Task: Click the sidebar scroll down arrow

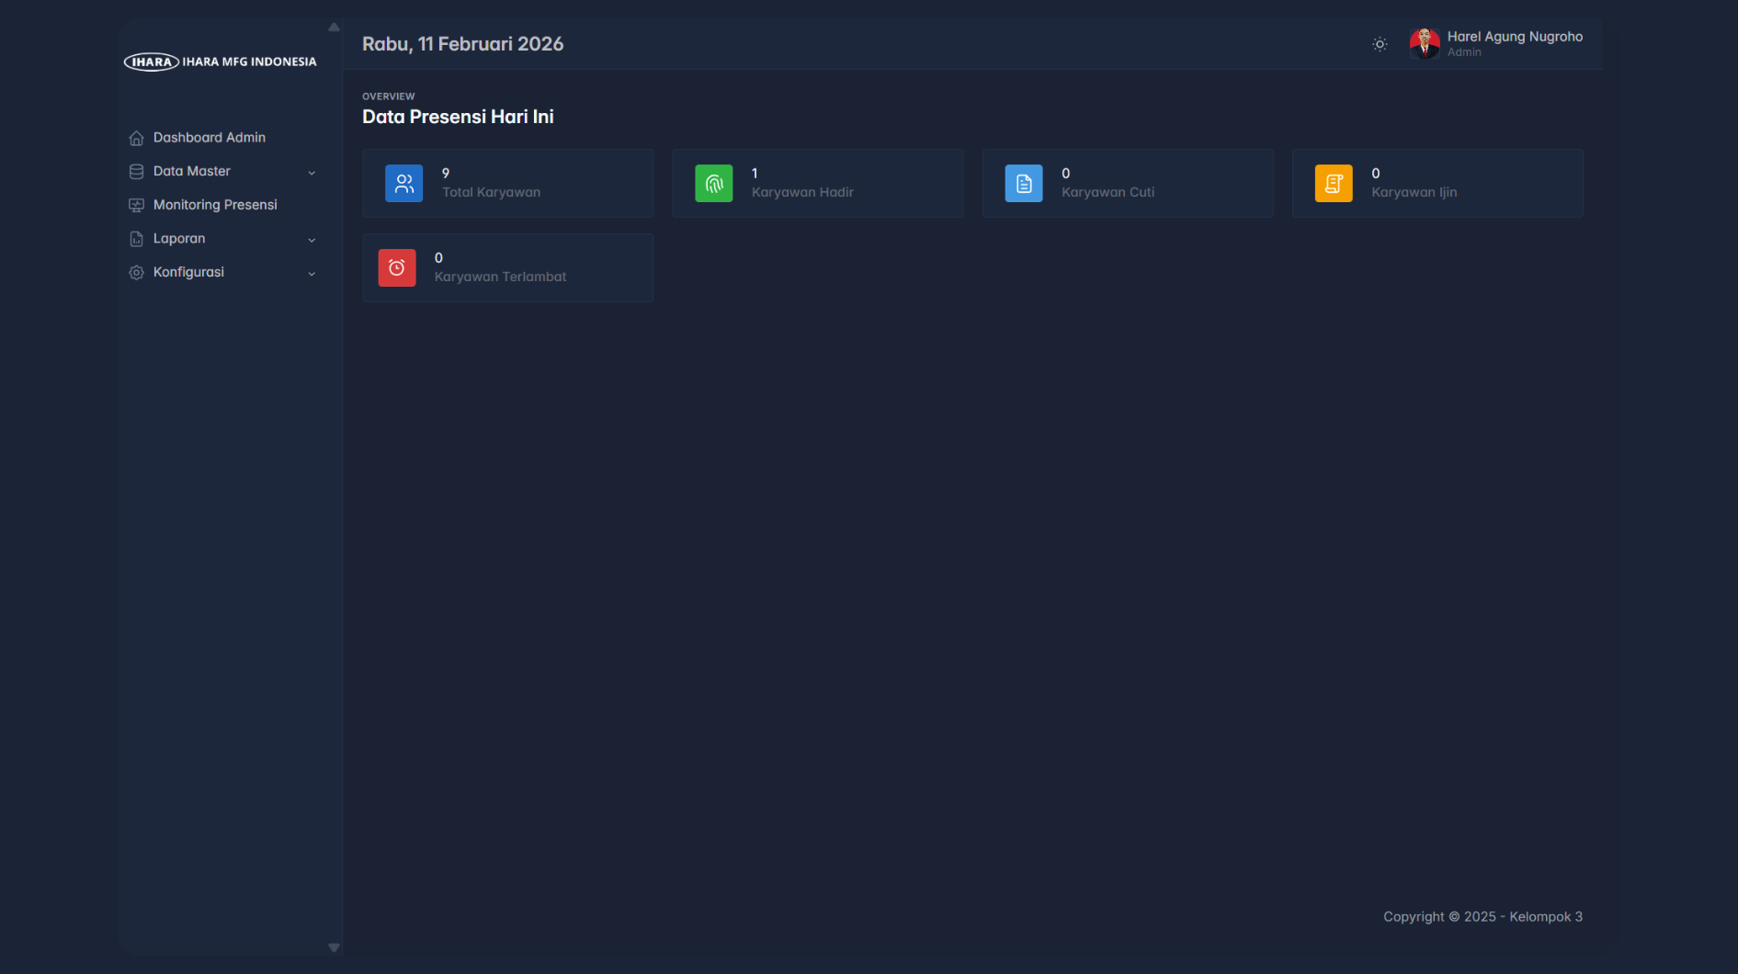Action: (334, 947)
